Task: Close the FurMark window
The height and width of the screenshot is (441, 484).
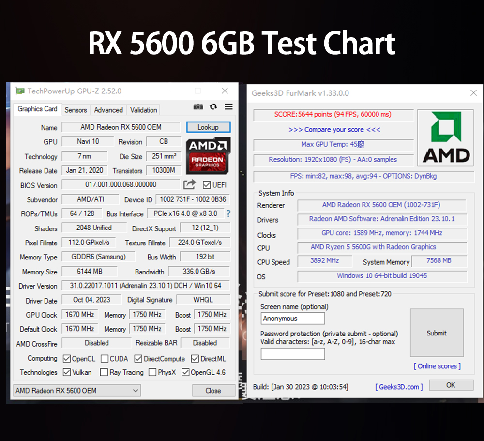Action: point(473,93)
